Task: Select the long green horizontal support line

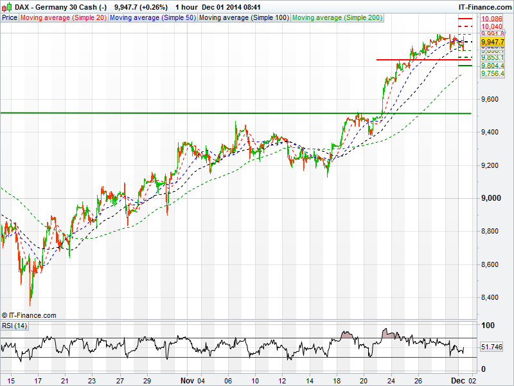Action: (193, 113)
